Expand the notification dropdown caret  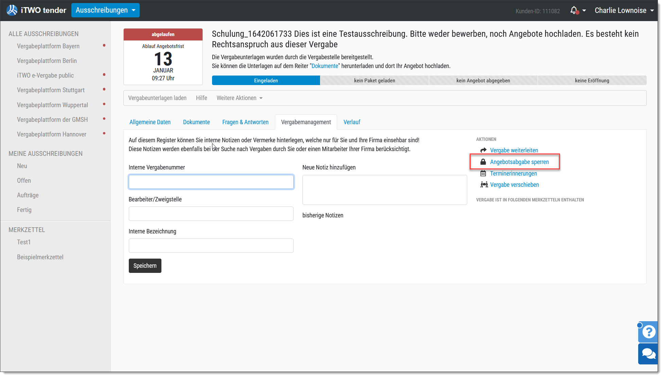[x=584, y=11]
